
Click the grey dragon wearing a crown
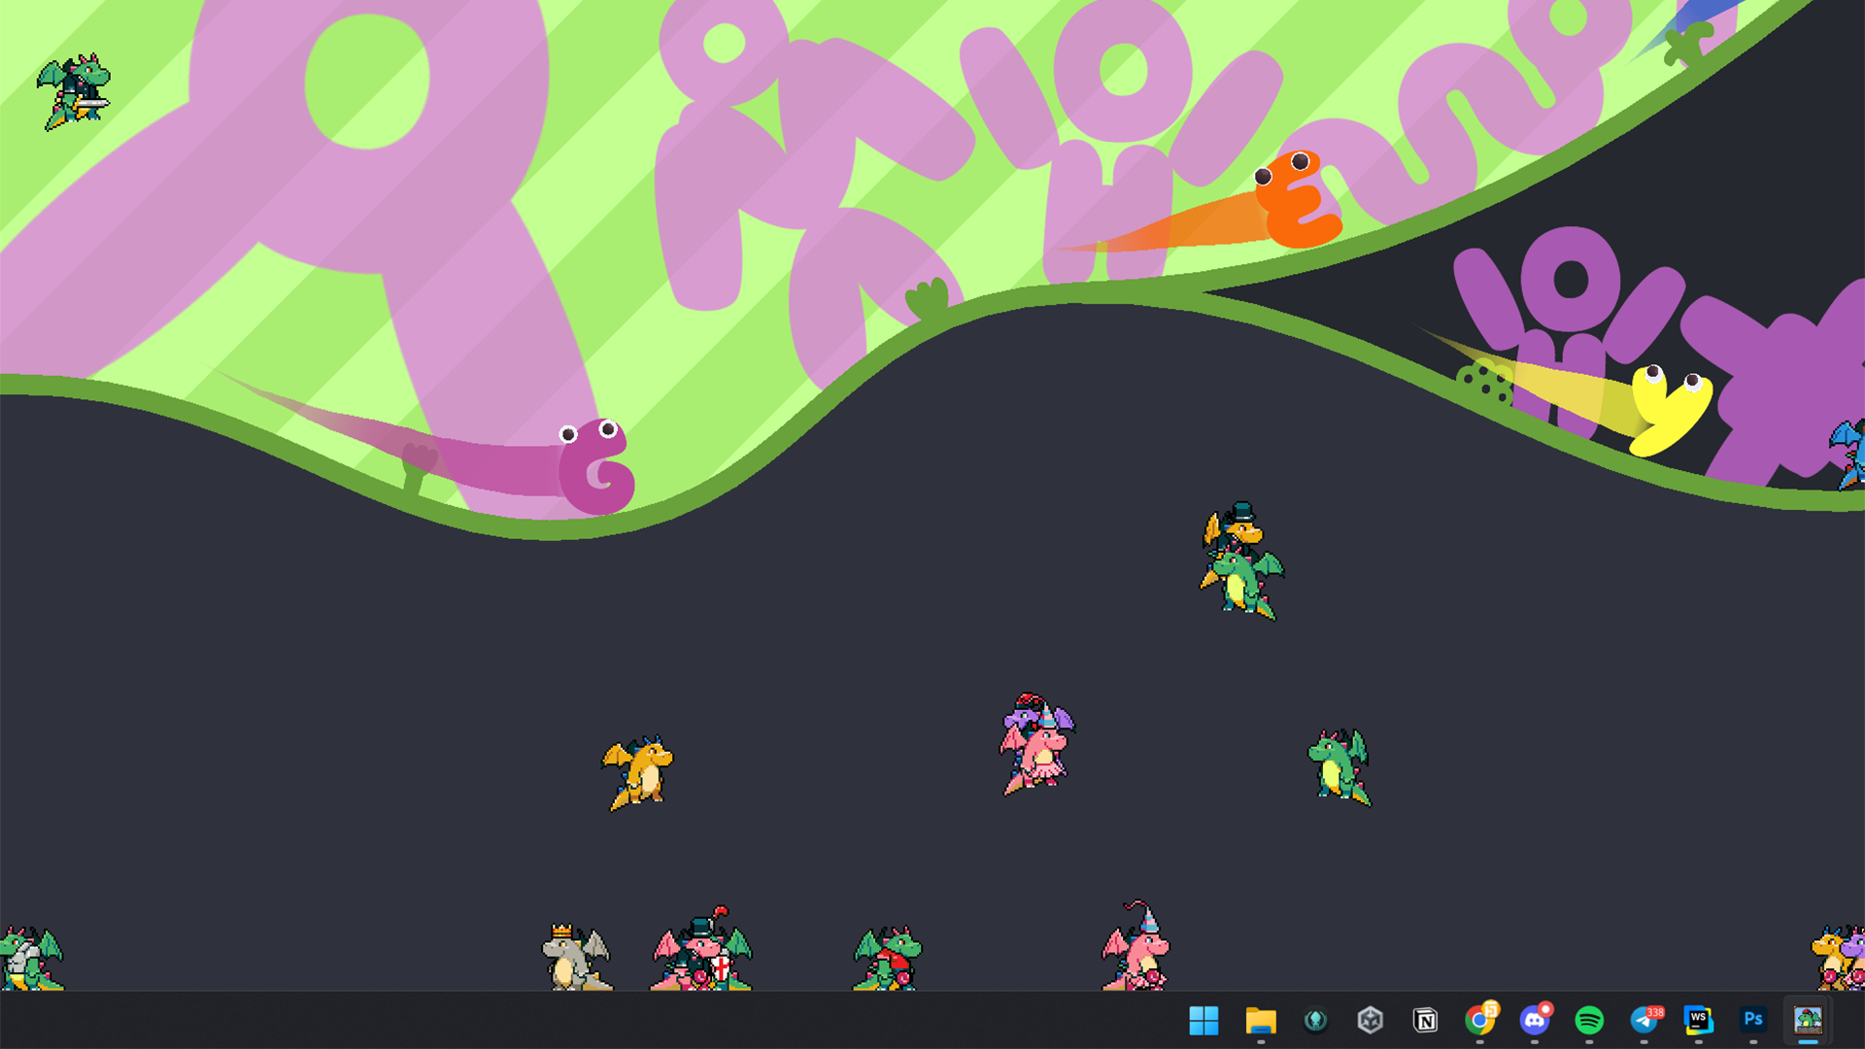tap(576, 957)
